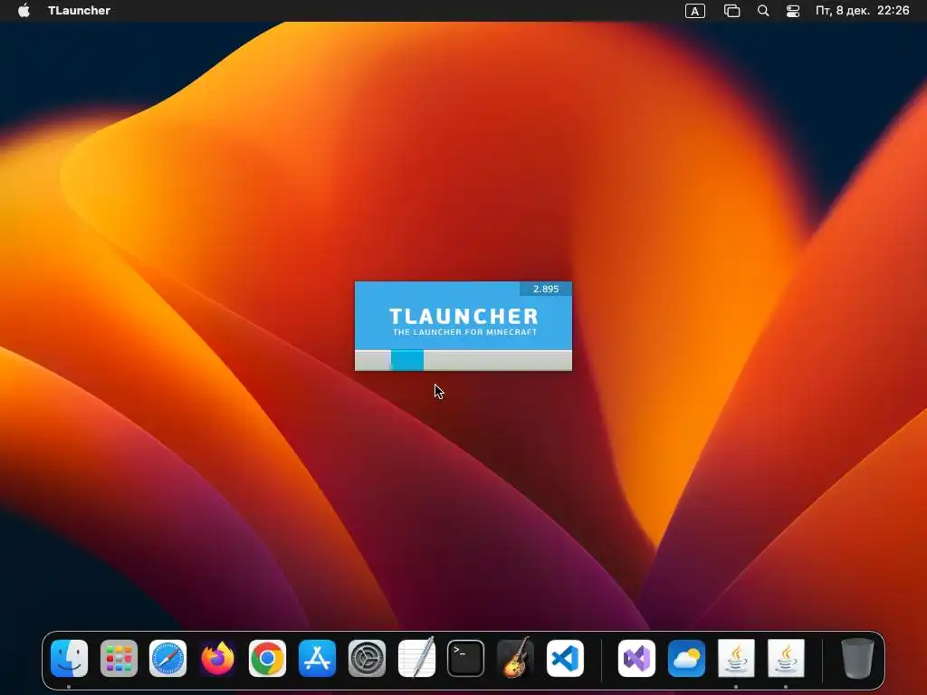This screenshot has width=927, height=695.
Task: Launch Visual Studio Code from the Dock
Action: [x=565, y=659]
